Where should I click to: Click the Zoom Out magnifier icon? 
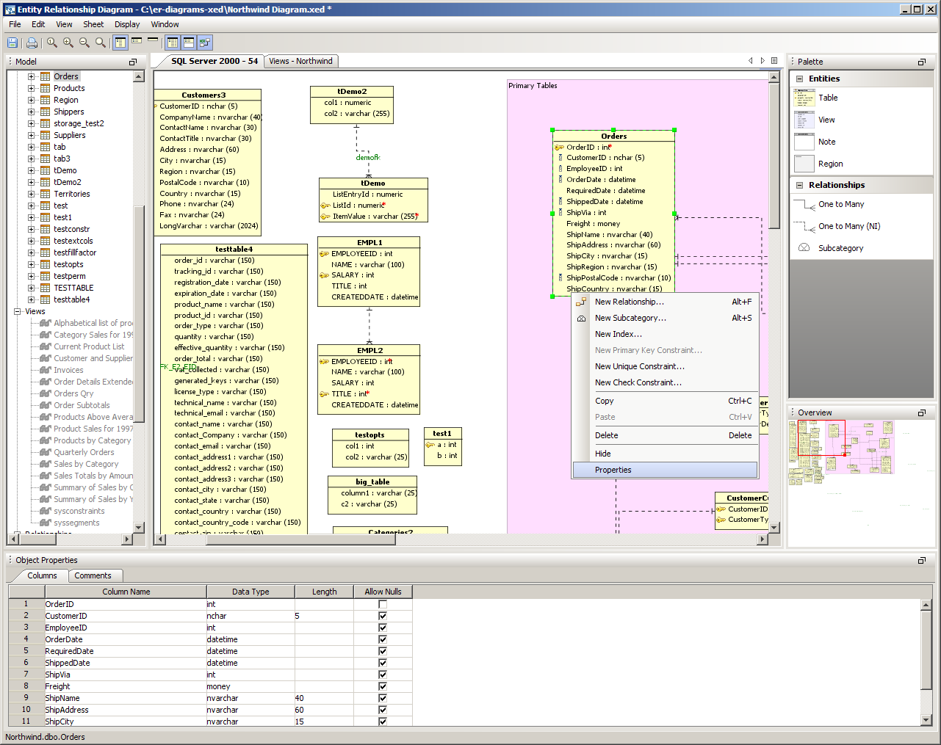(84, 43)
